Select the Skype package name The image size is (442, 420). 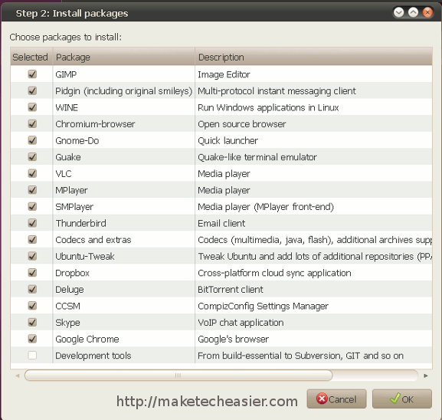[x=67, y=323]
